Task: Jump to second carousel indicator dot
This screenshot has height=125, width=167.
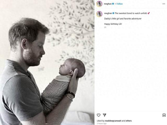Action: point(47,124)
